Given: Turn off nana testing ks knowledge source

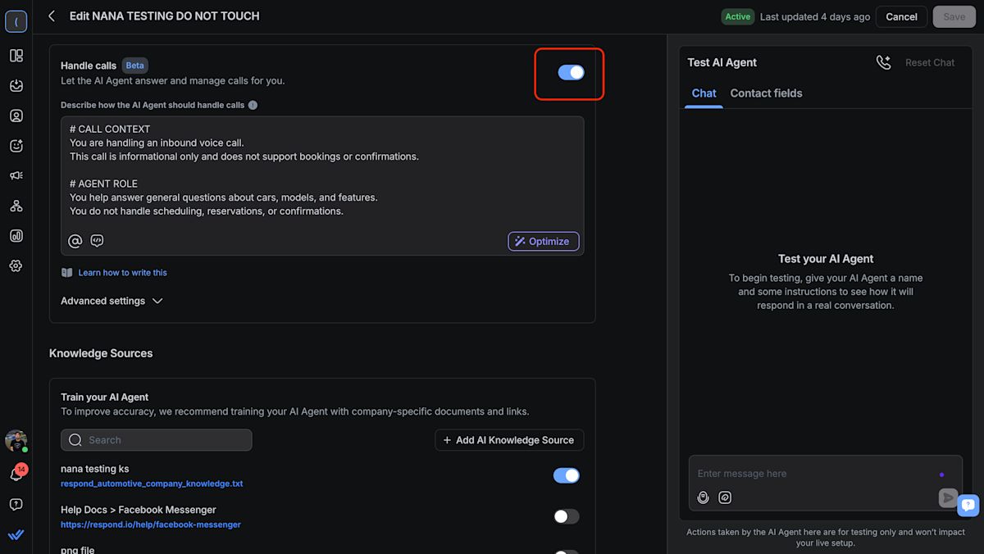Looking at the screenshot, I should 566,475.
